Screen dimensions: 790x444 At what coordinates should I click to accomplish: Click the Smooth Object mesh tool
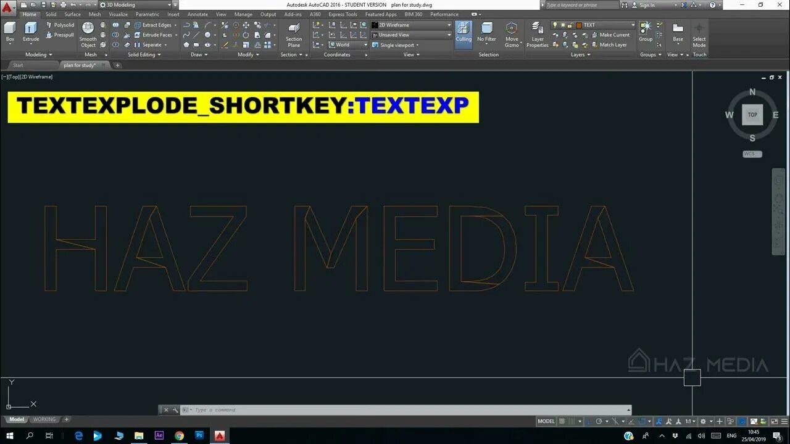point(88,35)
